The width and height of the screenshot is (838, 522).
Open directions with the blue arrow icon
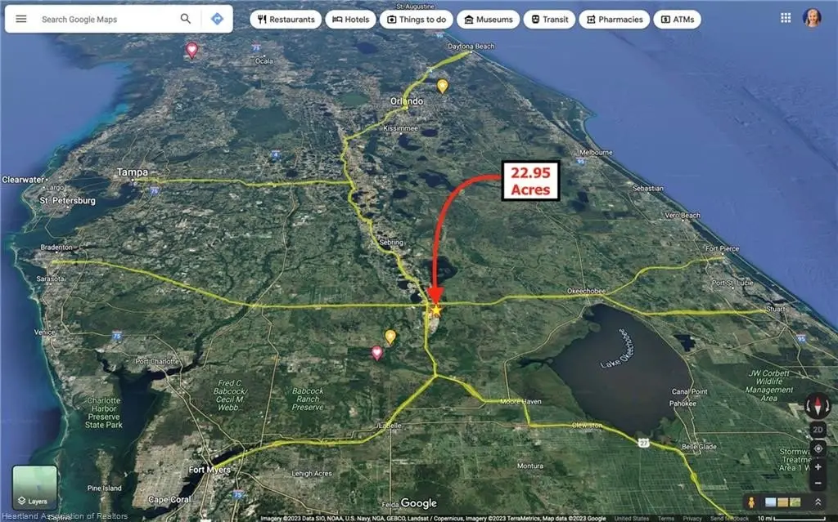pos(217,20)
